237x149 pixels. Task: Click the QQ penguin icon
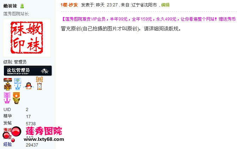tap(29, 85)
